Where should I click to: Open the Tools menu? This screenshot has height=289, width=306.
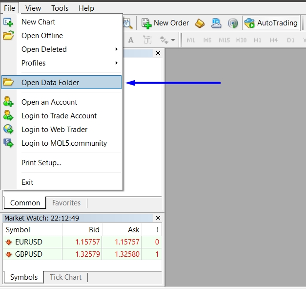(x=60, y=8)
